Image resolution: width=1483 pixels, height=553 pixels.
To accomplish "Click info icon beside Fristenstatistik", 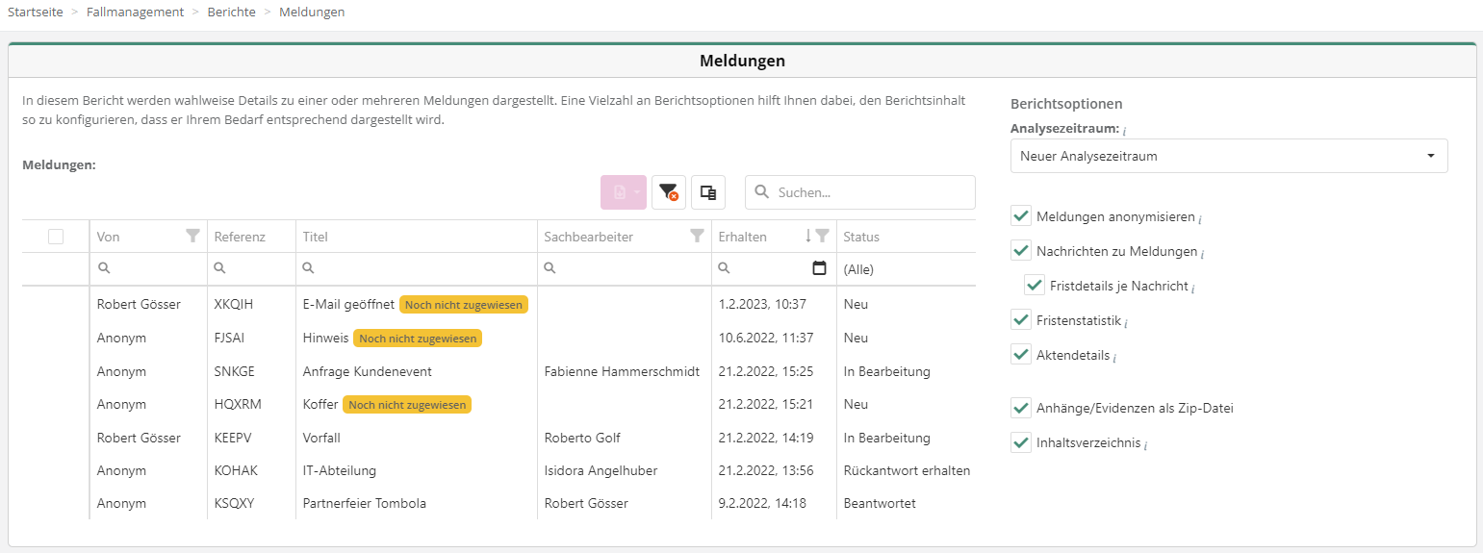I will [1126, 322].
